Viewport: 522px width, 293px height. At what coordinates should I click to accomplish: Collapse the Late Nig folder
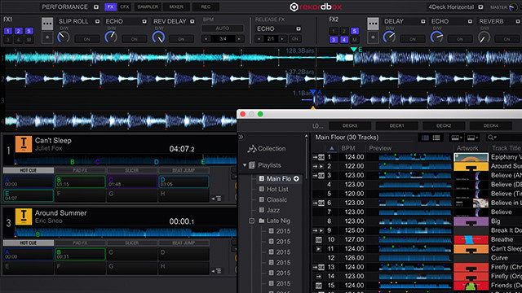[252, 221]
